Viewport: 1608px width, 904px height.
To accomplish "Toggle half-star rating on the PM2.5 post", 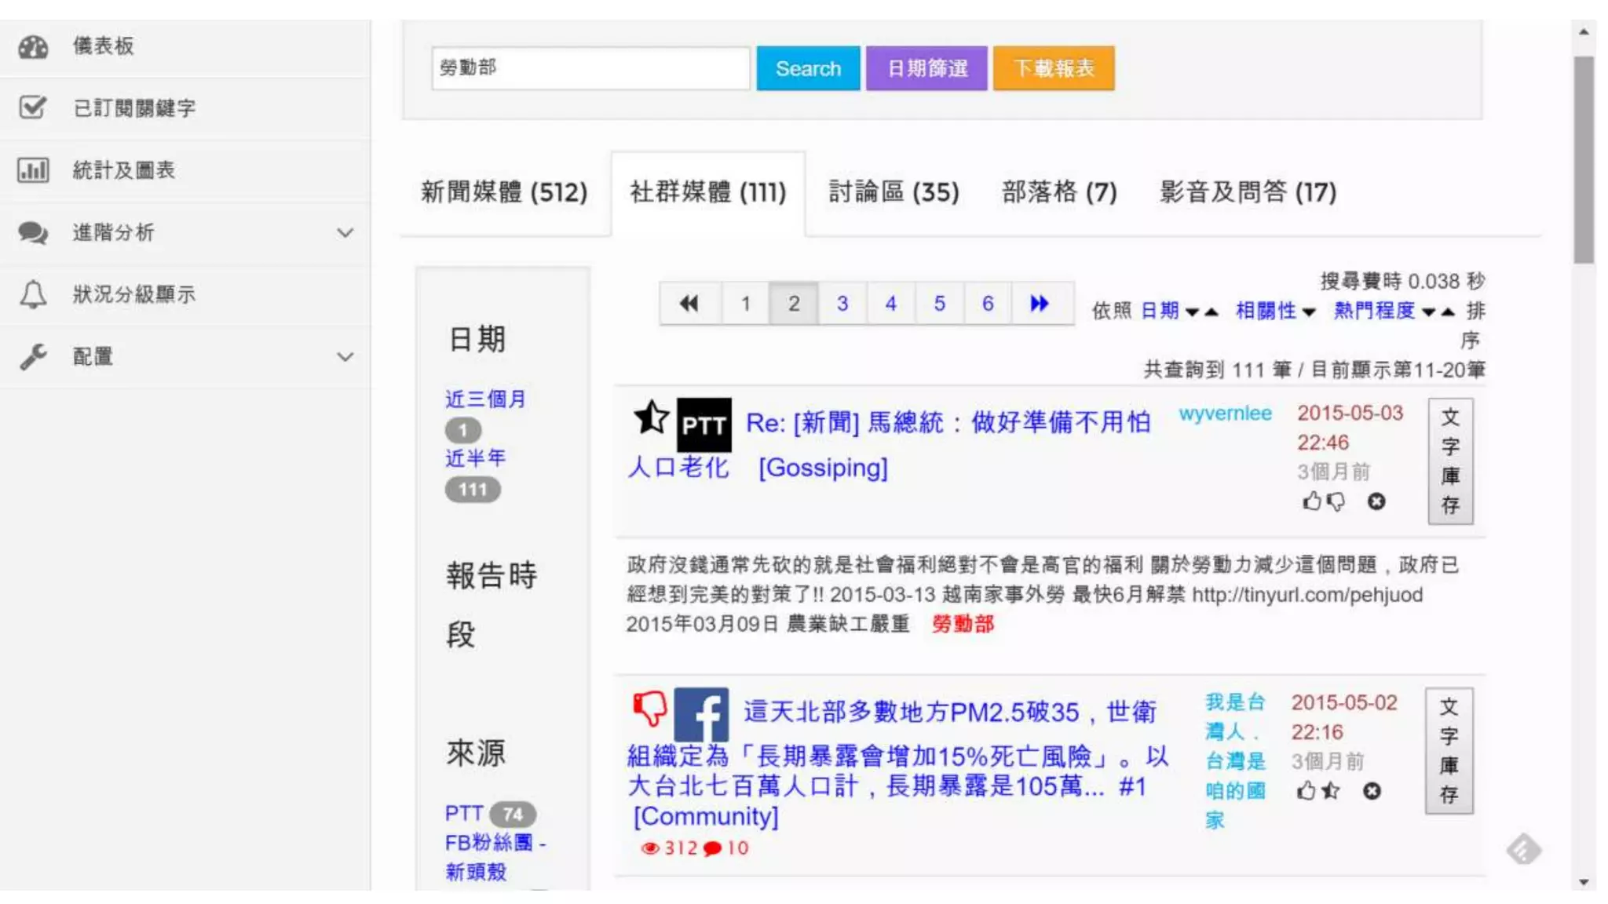I will pos(1330,791).
